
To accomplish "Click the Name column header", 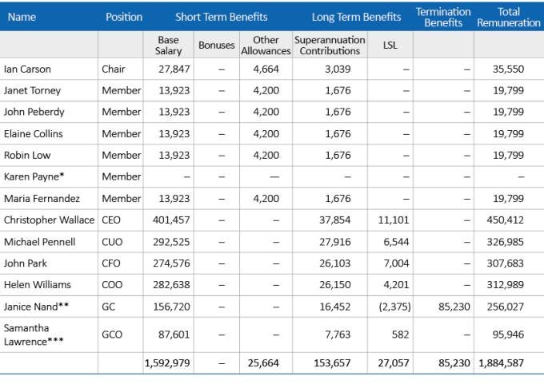I will pos(22,17).
